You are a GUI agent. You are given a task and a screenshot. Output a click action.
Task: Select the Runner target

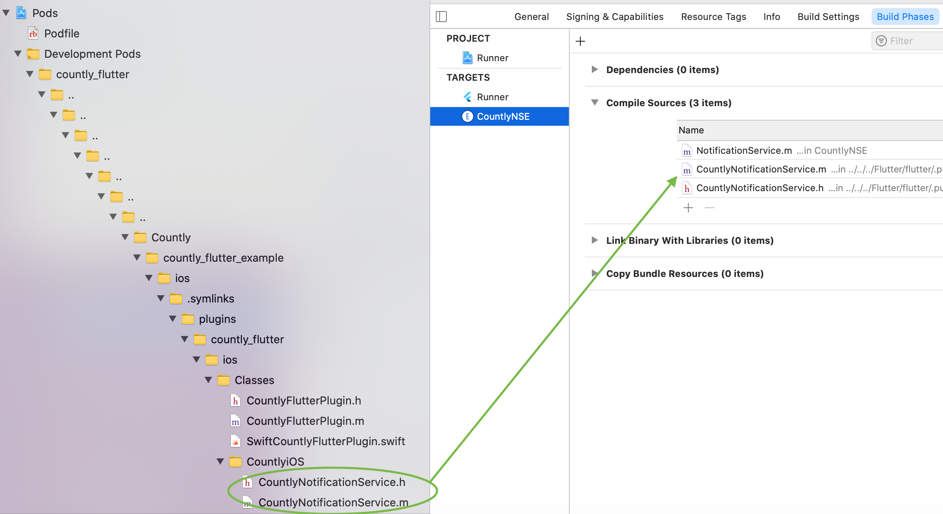[500, 97]
